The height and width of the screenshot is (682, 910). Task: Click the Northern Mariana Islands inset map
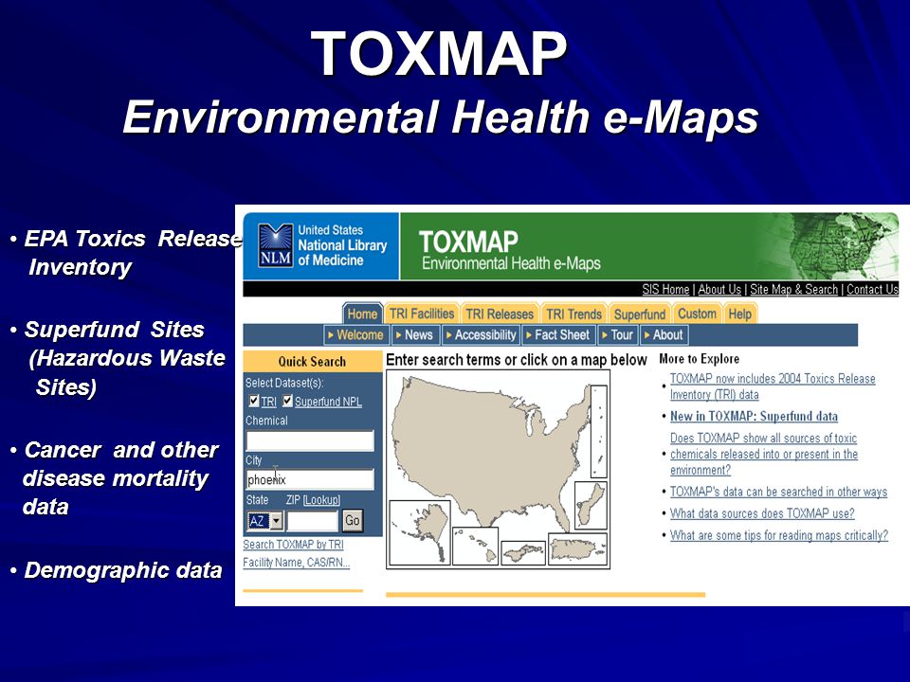pyautogui.click(x=599, y=431)
